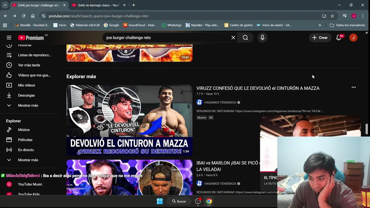Open HAGAMOS TENDENCIA channel of IBAI video
The height and width of the screenshot is (208, 370).
coord(220,183)
